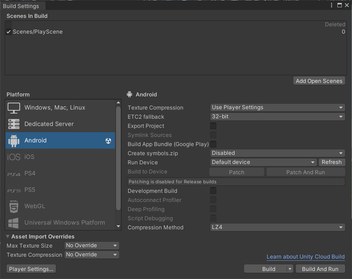This screenshot has height=279, width=352.
Task: Close the Build Settings window
Action: tap(347, 5)
